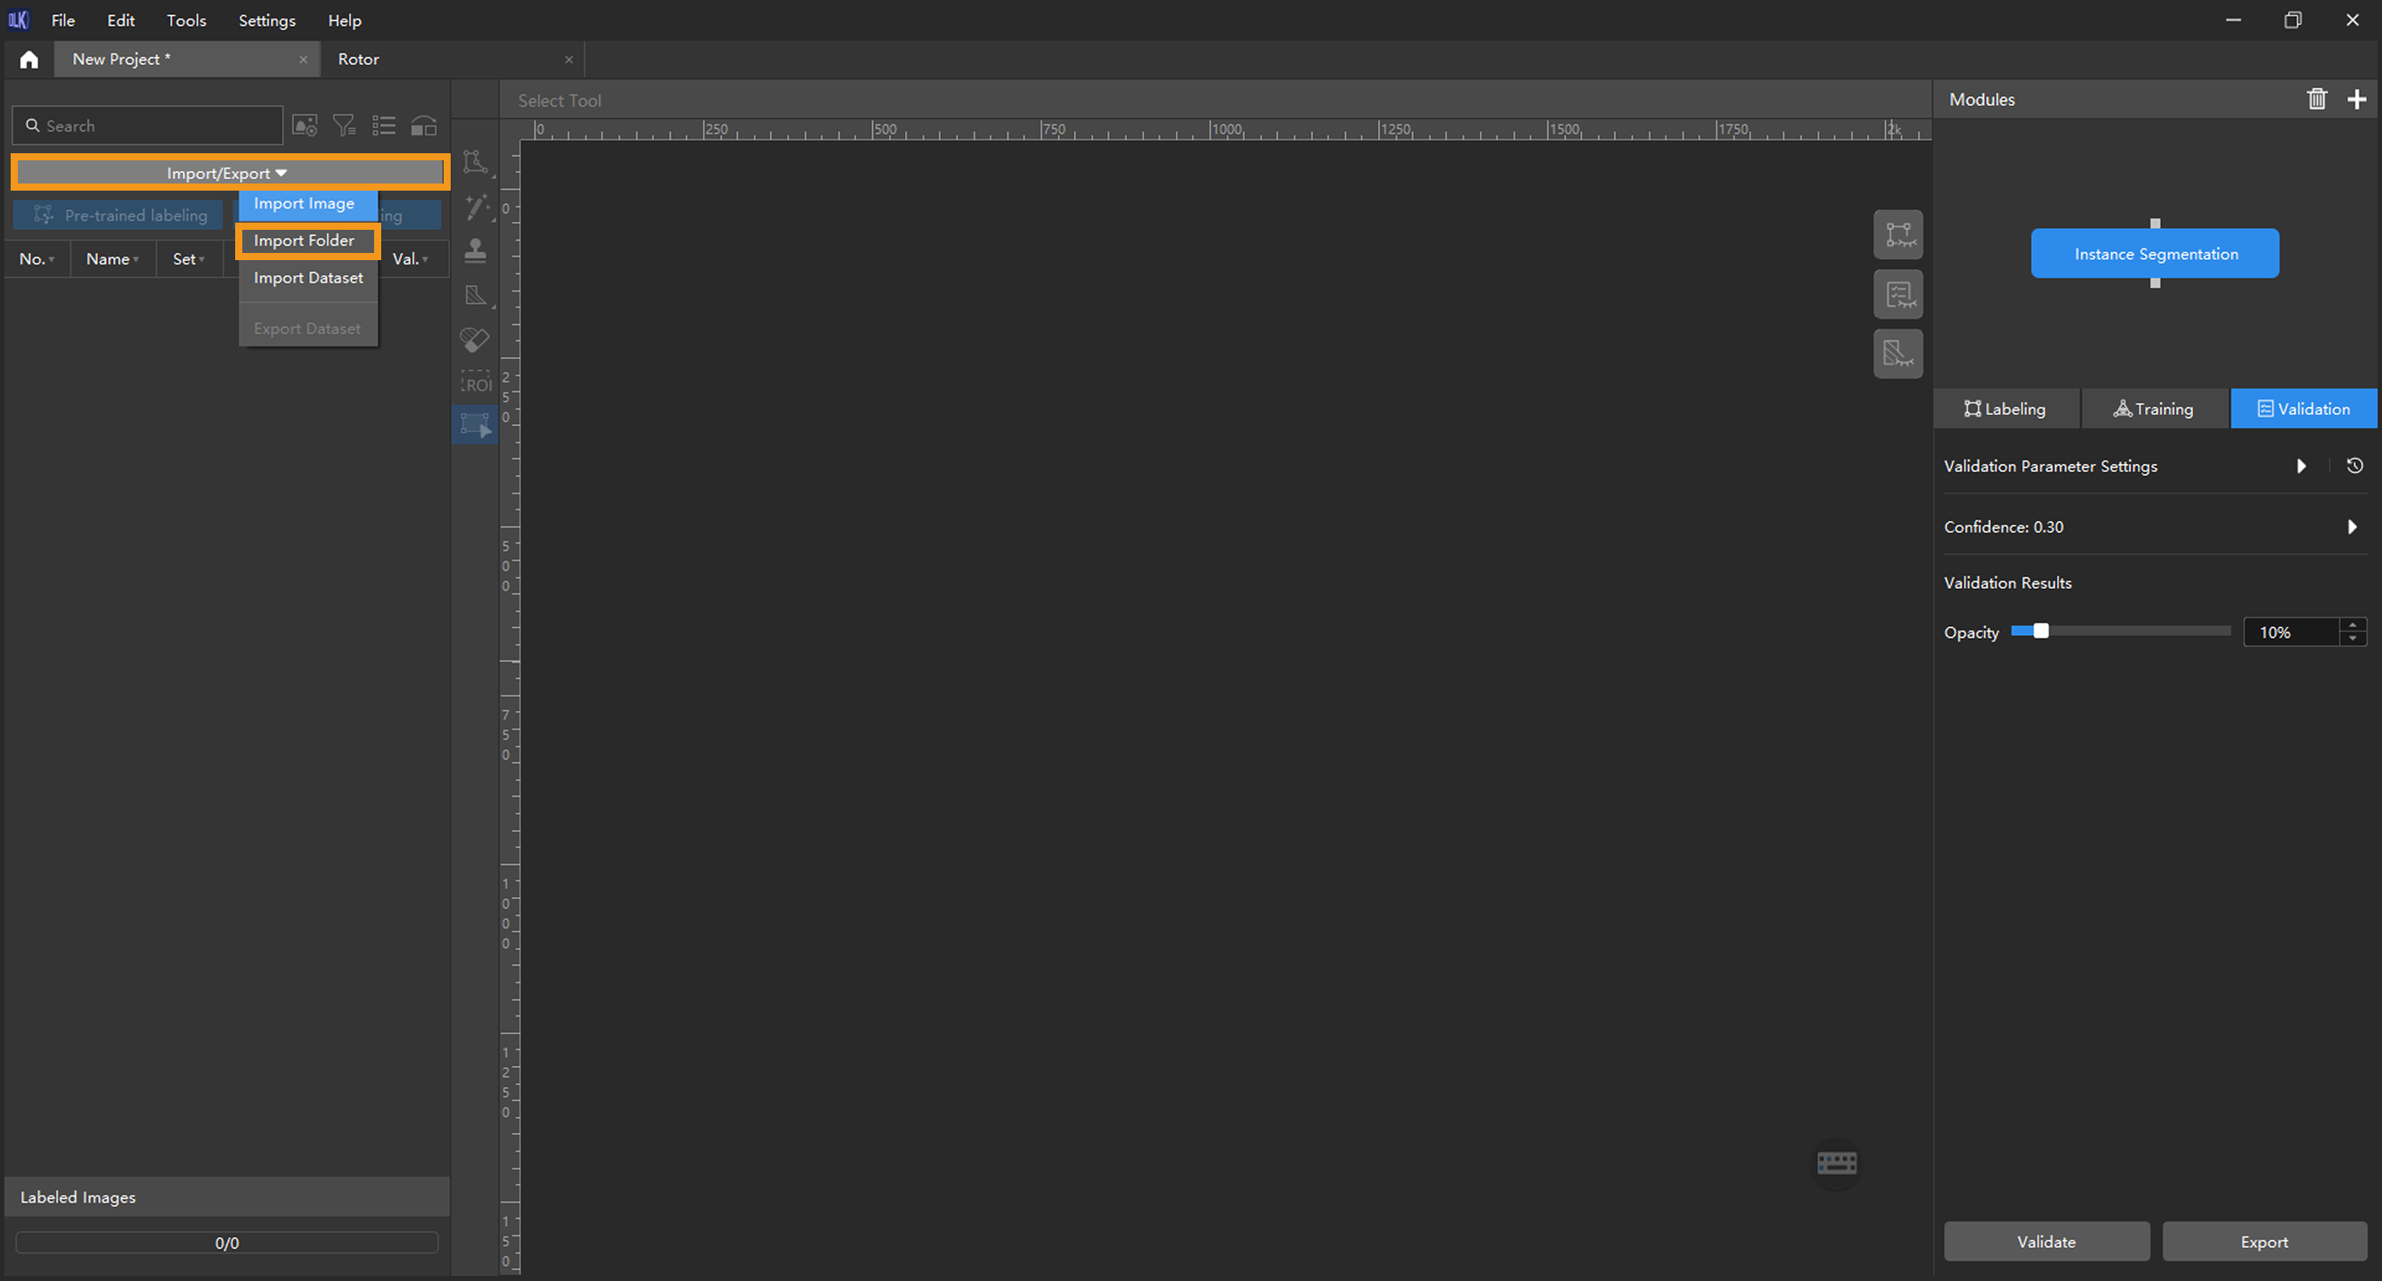Screen dimensions: 2382x1281
Task: Switch to the Training tab
Action: pos(2154,409)
